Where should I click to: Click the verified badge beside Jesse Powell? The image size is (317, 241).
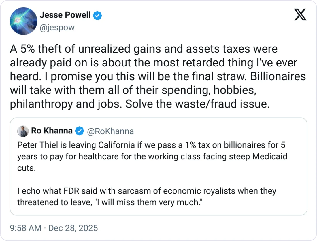click(98, 16)
